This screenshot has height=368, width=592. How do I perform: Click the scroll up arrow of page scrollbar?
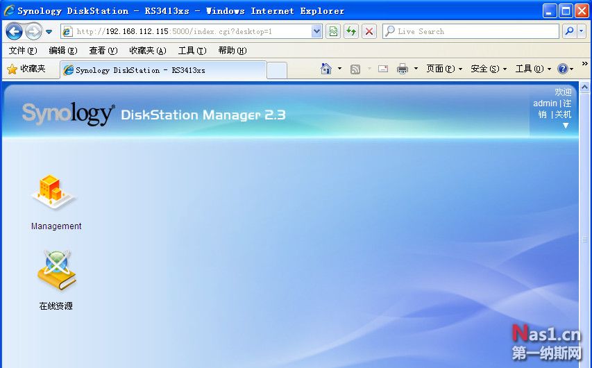(x=585, y=87)
